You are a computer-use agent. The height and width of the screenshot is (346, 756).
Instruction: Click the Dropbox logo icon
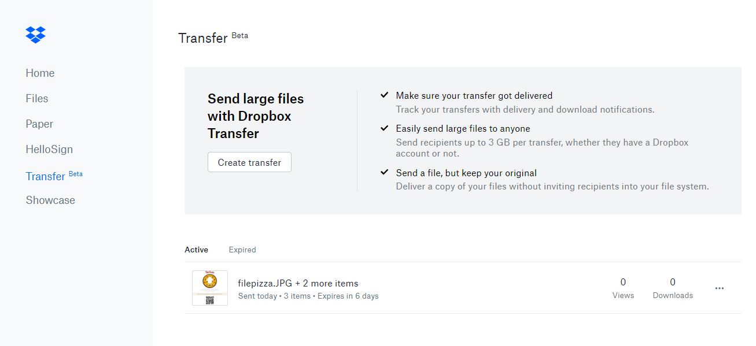[x=35, y=35]
